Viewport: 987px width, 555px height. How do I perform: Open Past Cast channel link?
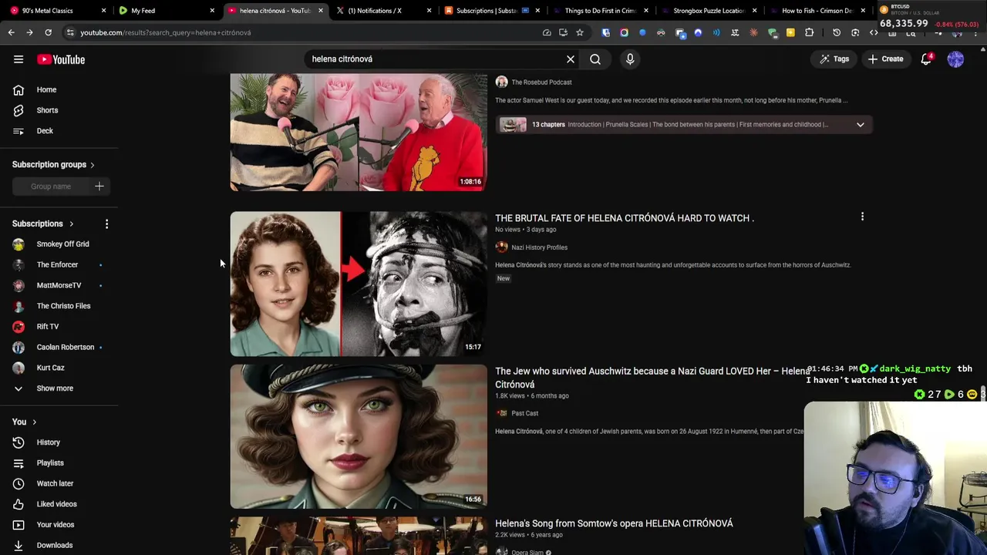(x=524, y=413)
